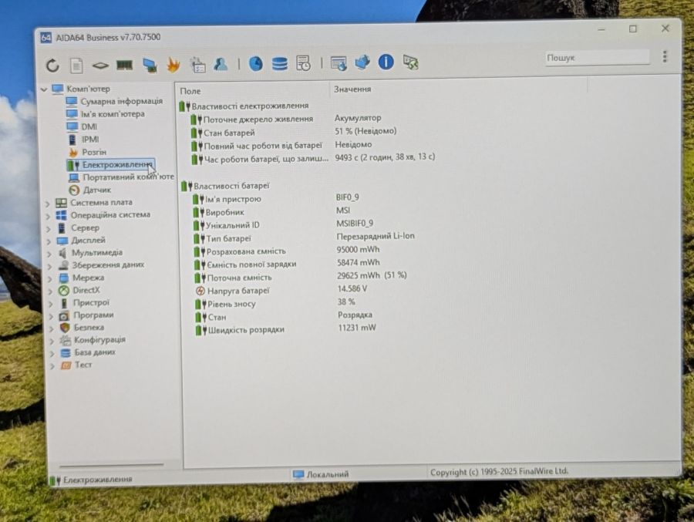694x522 pixels.
Task: Click the tree panel horizontal scrollbar
Action: point(111,466)
